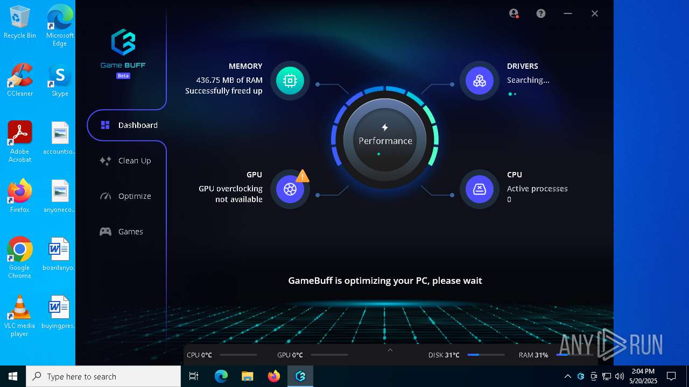Viewport: 689px width, 387px height.
Task: Select the 'buyingpres...' Word document
Action: (60, 312)
